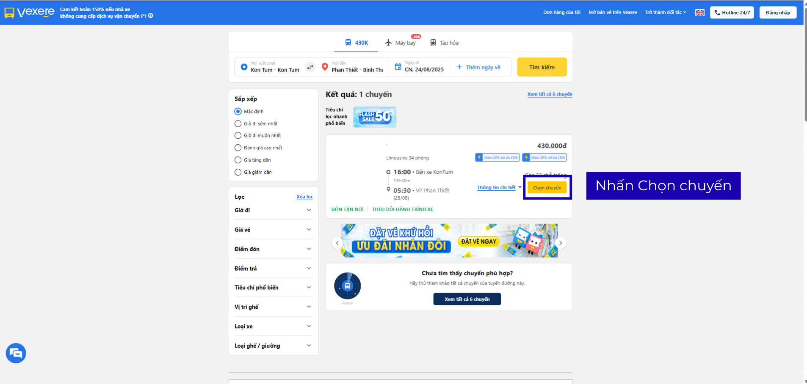Open 'Trở thành đối tác' dropdown
Screen dimensions: 807x384
(x=665, y=12)
